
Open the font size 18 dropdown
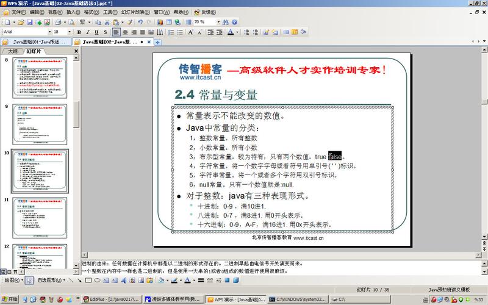pos(70,32)
